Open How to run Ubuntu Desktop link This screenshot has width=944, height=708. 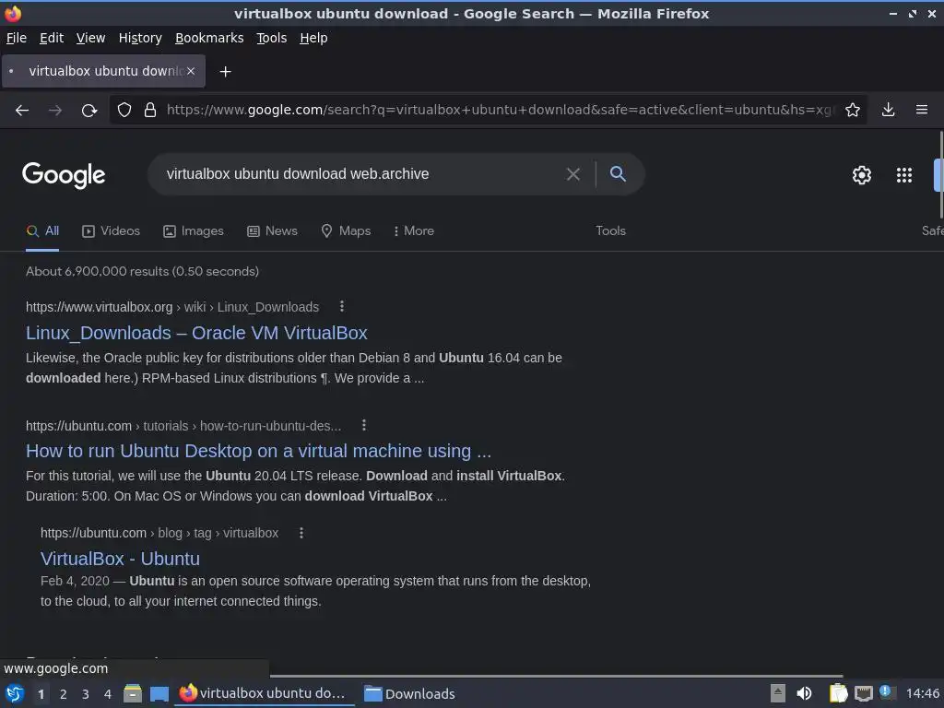click(x=258, y=451)
